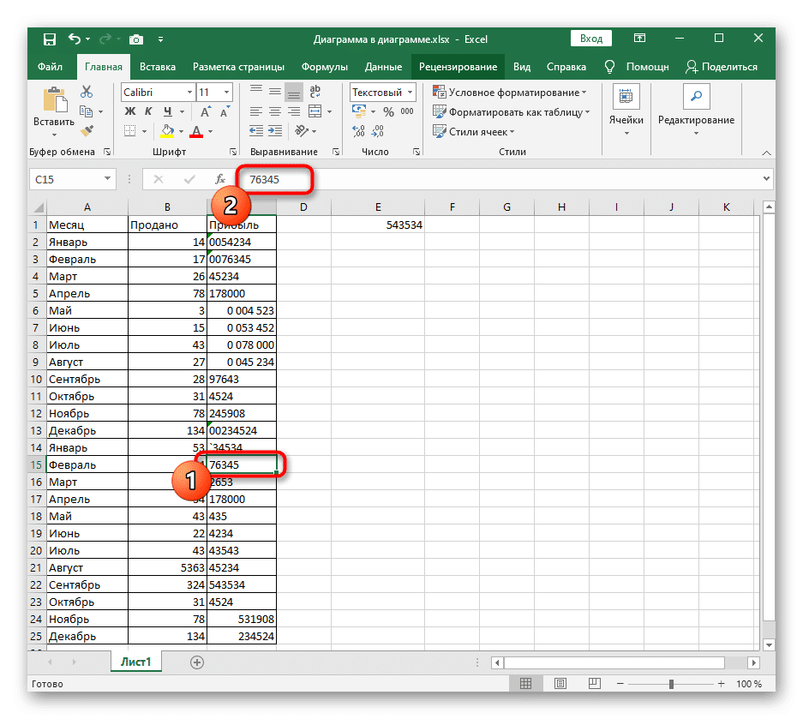Click the yellow fill color swatch
The width and height of the screenshot is (803, 719).
pyautogui.click(x=168, y=131)
